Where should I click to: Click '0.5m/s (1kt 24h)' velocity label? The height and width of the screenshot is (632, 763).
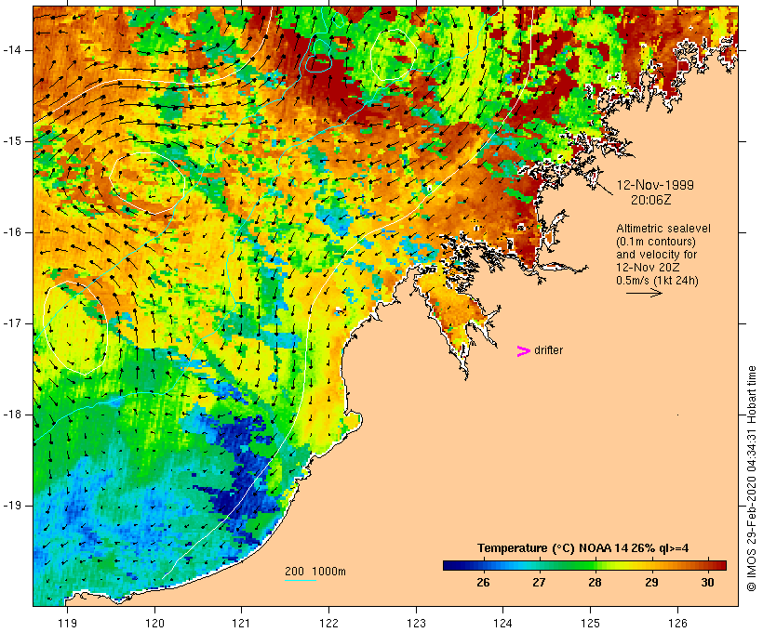658,281
